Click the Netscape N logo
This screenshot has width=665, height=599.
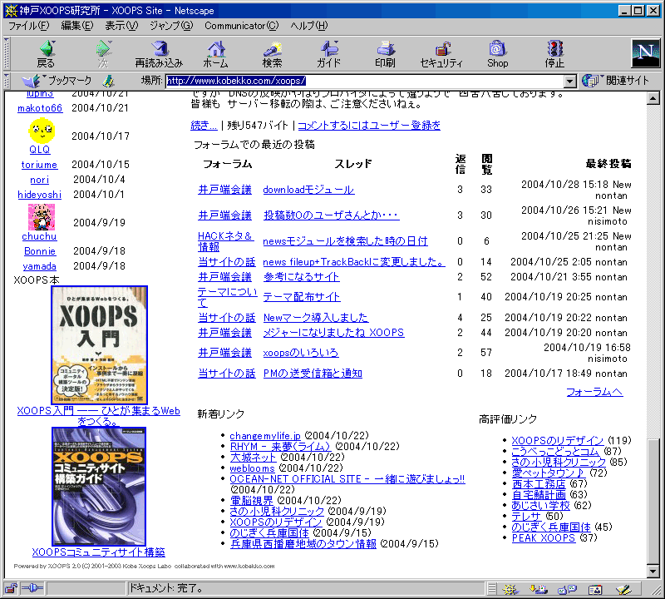pos(646,53)
